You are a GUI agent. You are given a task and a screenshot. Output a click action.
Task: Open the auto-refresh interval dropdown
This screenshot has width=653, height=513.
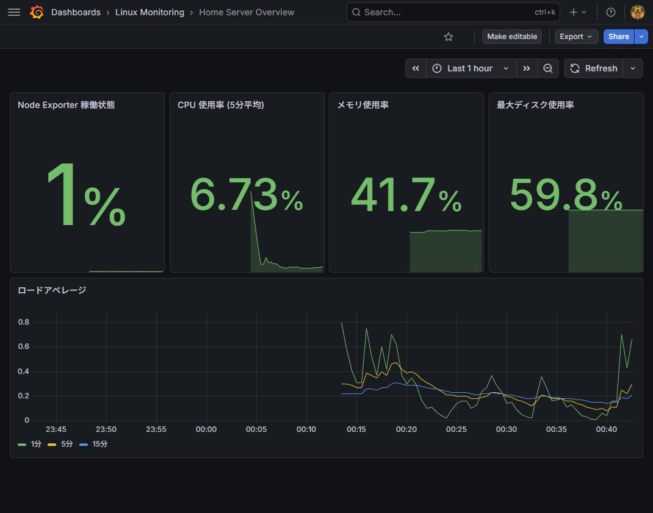pos(633,68)
